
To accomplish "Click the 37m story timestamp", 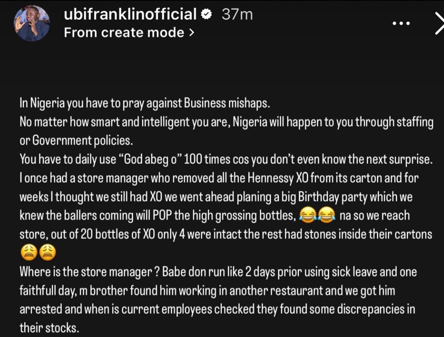I will pyautogui.click(x=237, y=14).
